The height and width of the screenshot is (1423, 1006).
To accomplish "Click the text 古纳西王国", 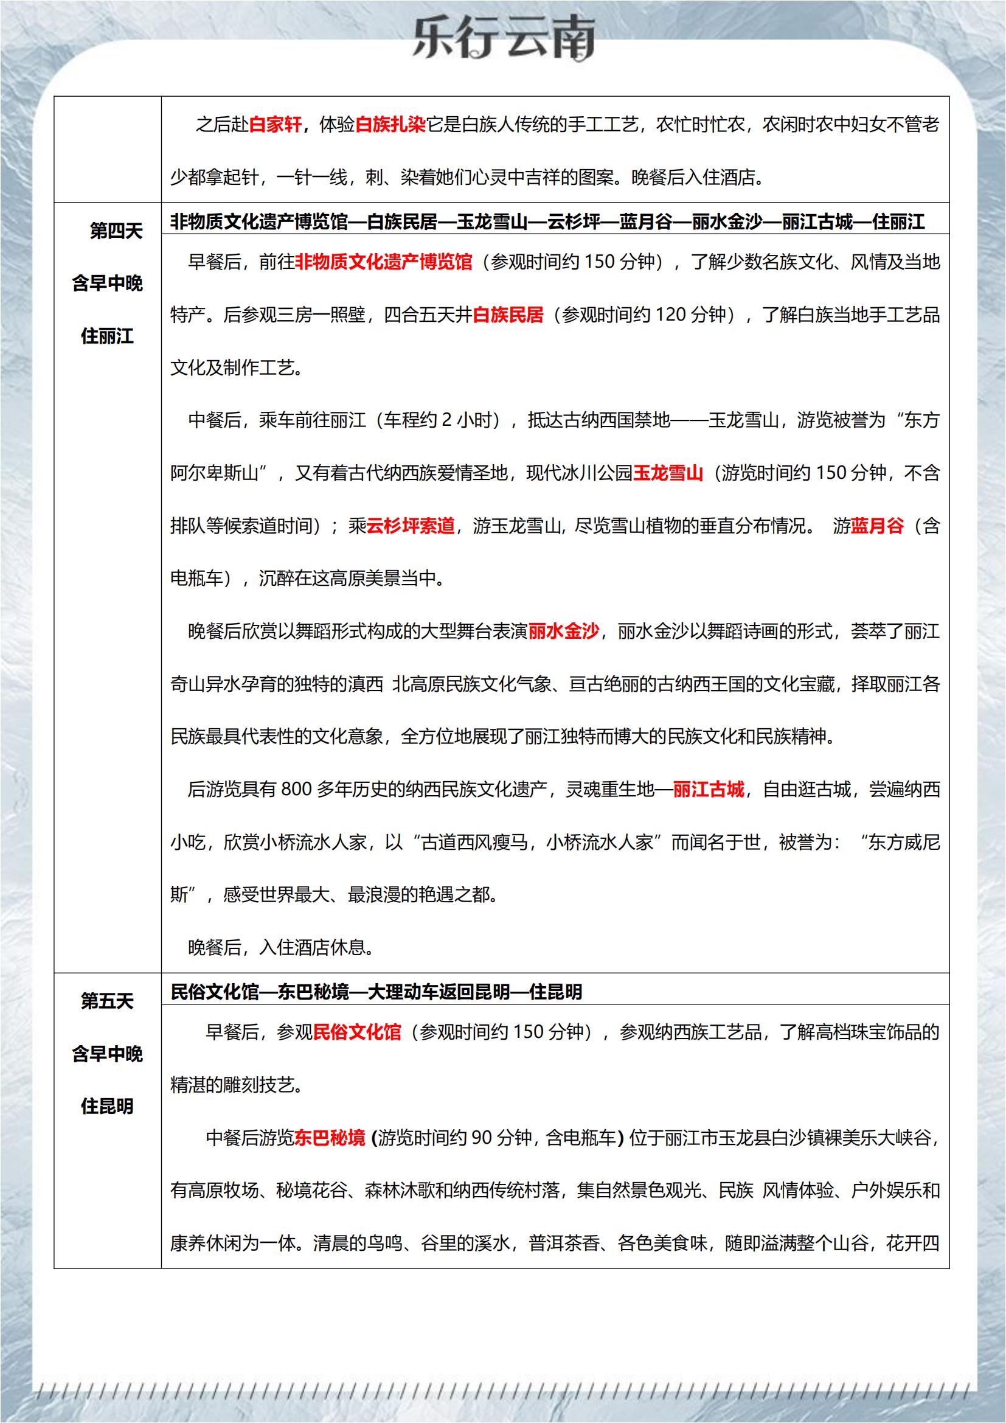I will coord(702,684).
